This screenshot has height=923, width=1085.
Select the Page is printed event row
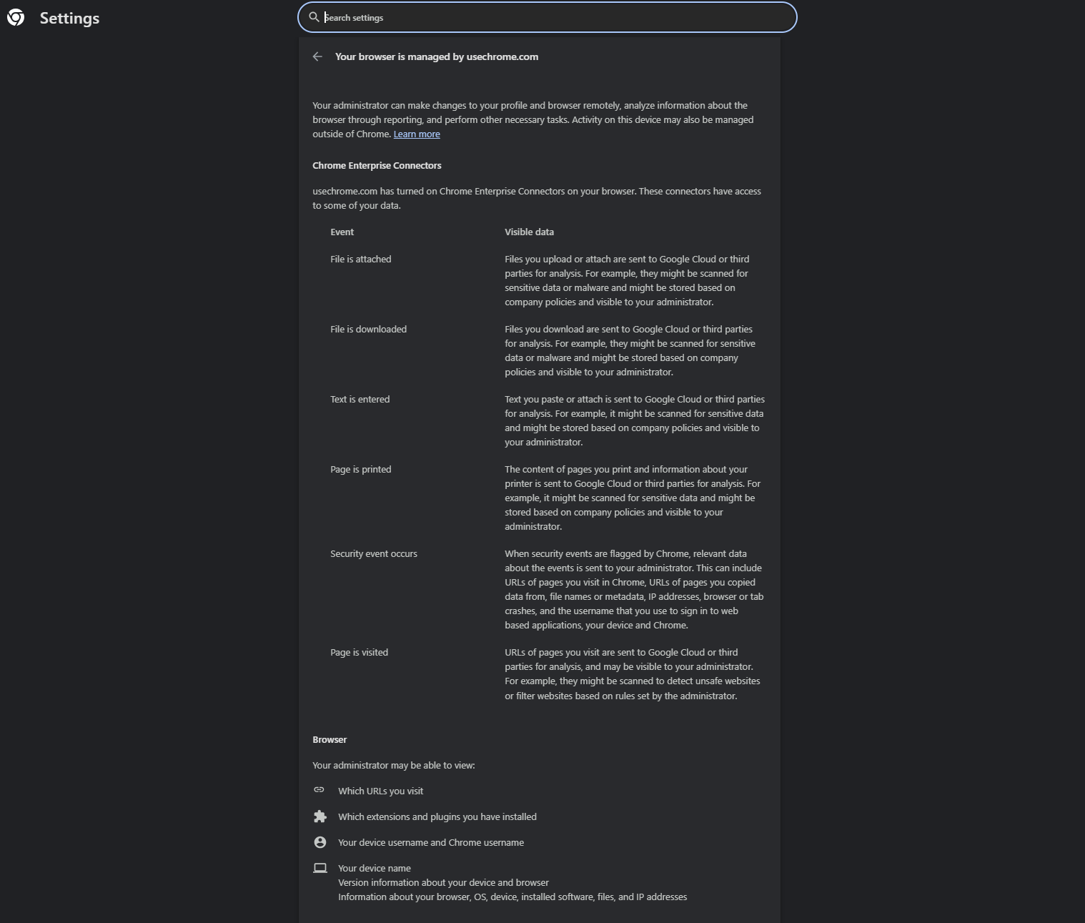(361, 470)
